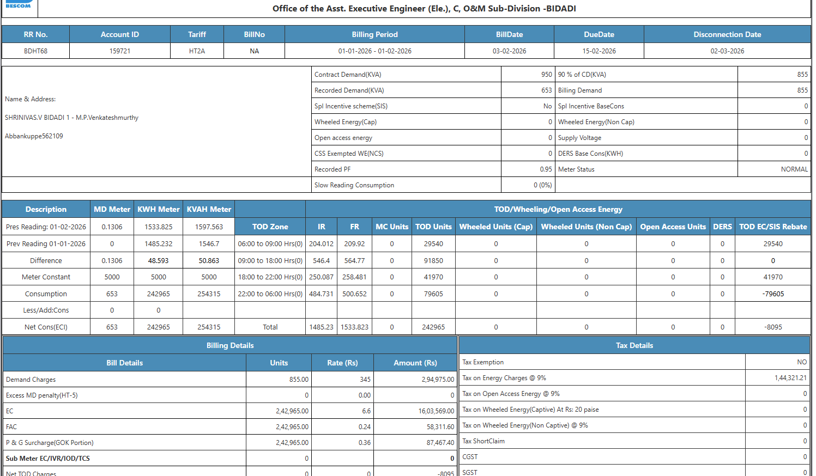Click the TOD EC/SIS Rebate header

pos(773,227)
